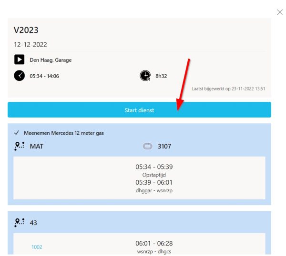Select the Opstaptijd 05:34 - 05:39 entry
Screen dimensions: 286x256
(x=154, y=170)
